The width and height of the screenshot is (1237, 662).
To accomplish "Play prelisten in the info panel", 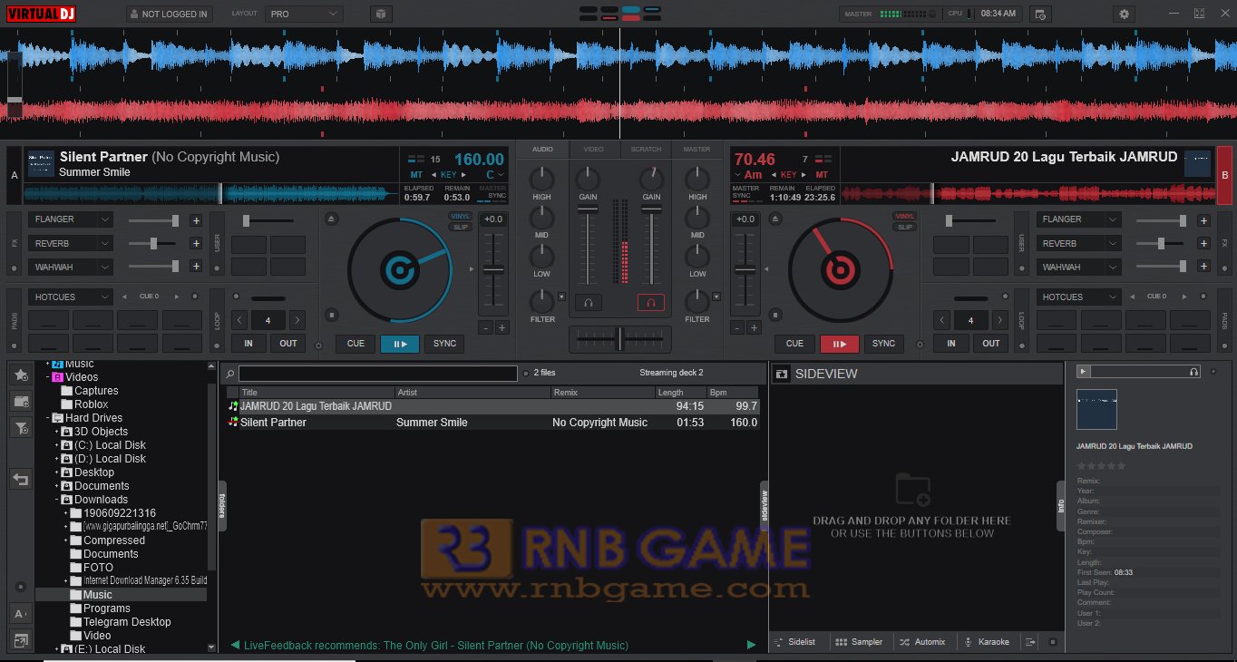I will coord(1083,372).
